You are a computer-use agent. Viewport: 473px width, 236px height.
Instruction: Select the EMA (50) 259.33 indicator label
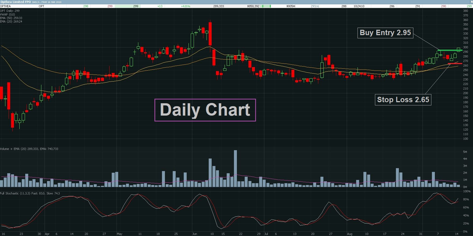[11, 18]
